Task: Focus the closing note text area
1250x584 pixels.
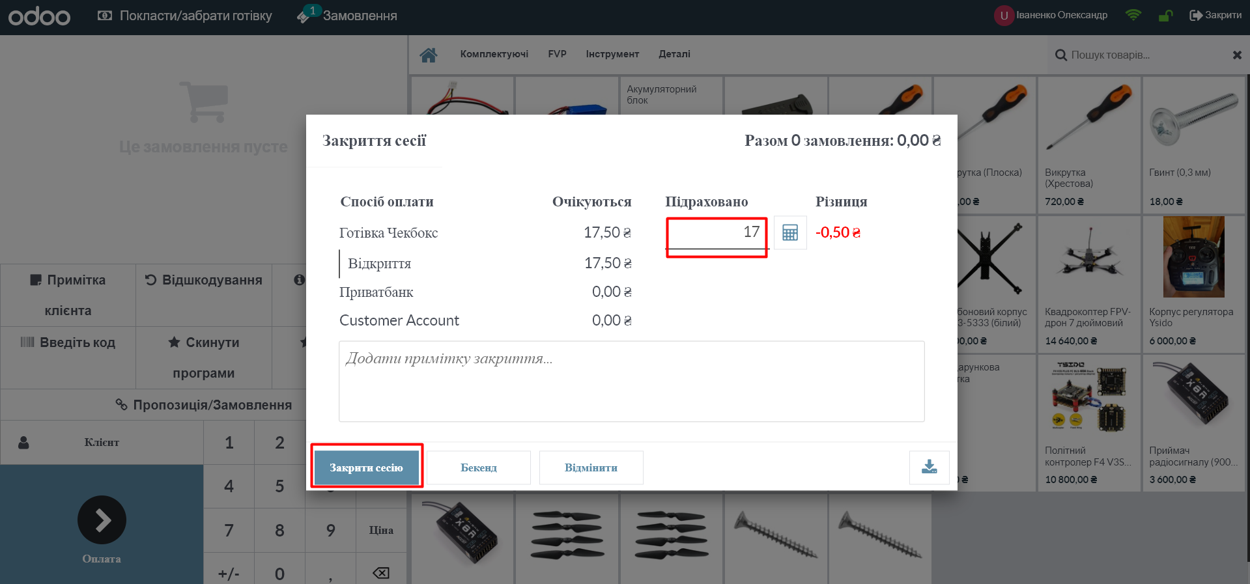Action: pos(631,382)
